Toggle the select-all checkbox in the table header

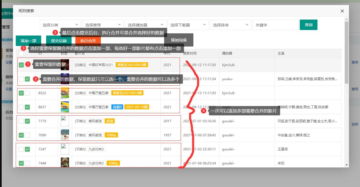pyautogui.click(x=21, y=54)
